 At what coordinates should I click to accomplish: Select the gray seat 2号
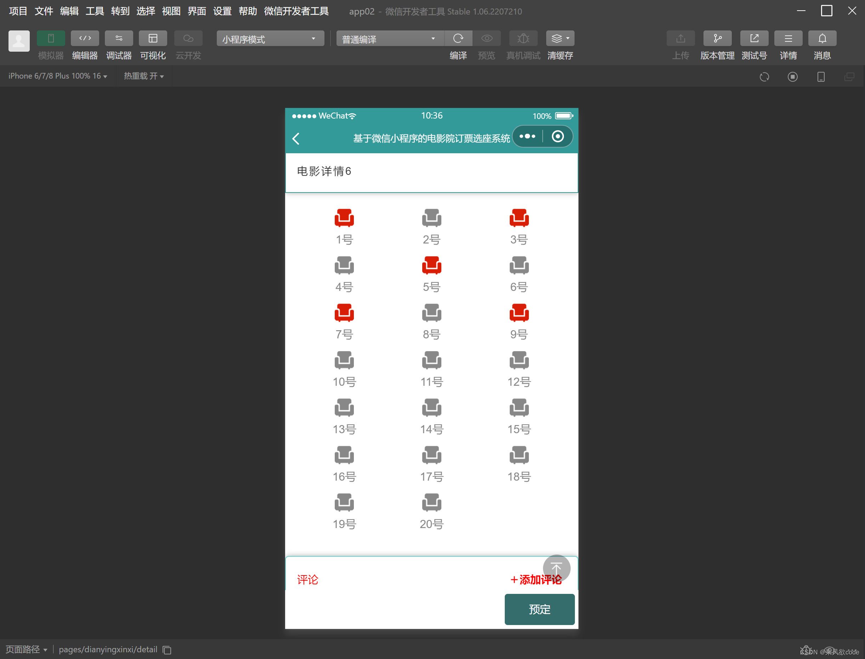(431, 218)
